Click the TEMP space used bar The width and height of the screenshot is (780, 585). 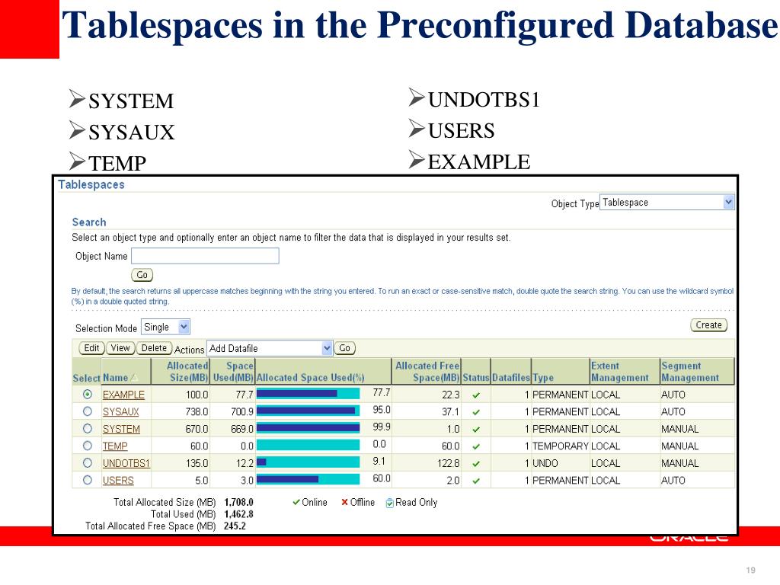click(x=308, y=445)
